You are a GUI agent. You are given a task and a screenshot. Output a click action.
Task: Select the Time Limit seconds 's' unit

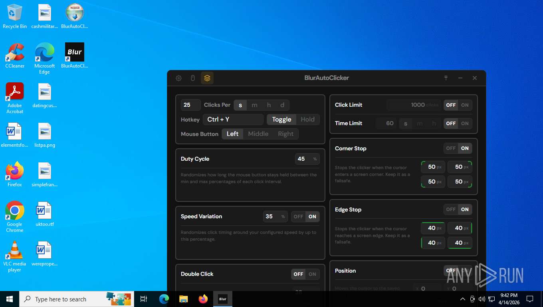point(406,124)
